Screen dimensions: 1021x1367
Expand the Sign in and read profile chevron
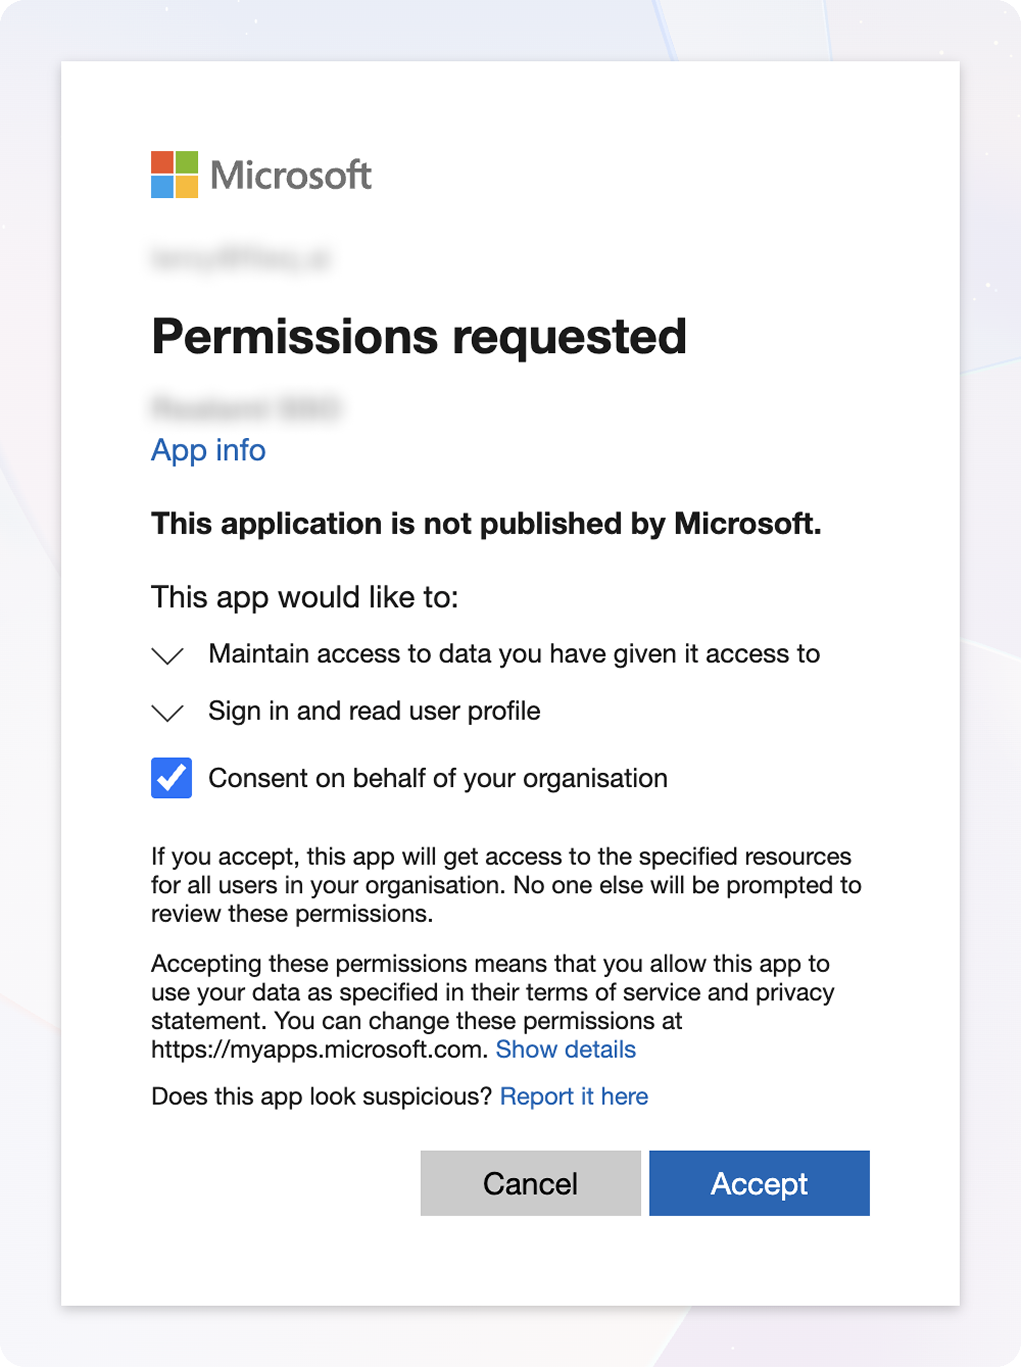pyautogui.click(x=167, y=712)
